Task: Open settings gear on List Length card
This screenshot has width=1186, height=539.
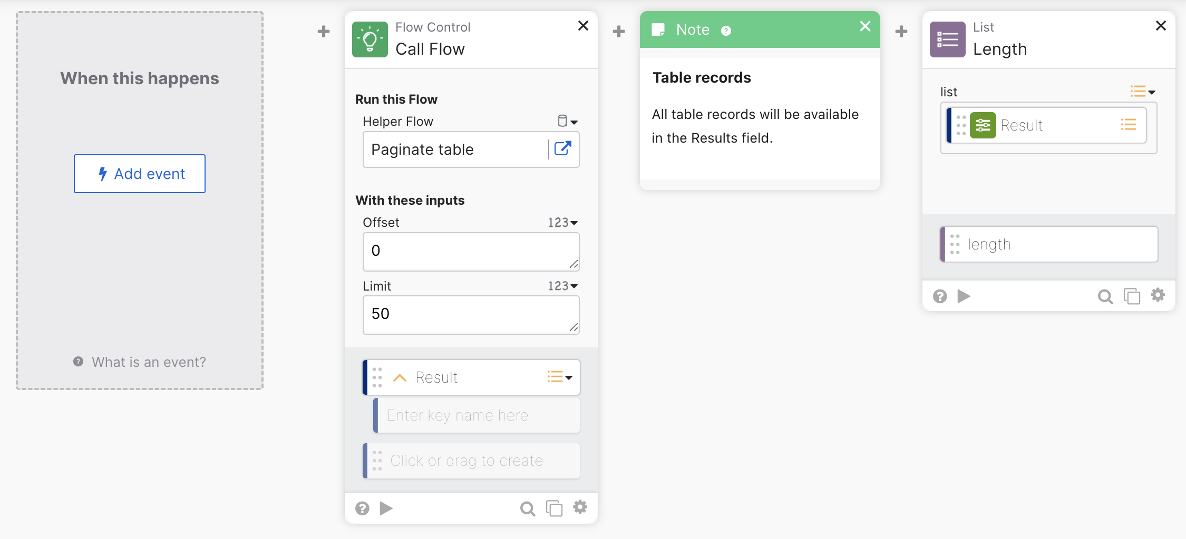Action: (x=1158, y=295)
